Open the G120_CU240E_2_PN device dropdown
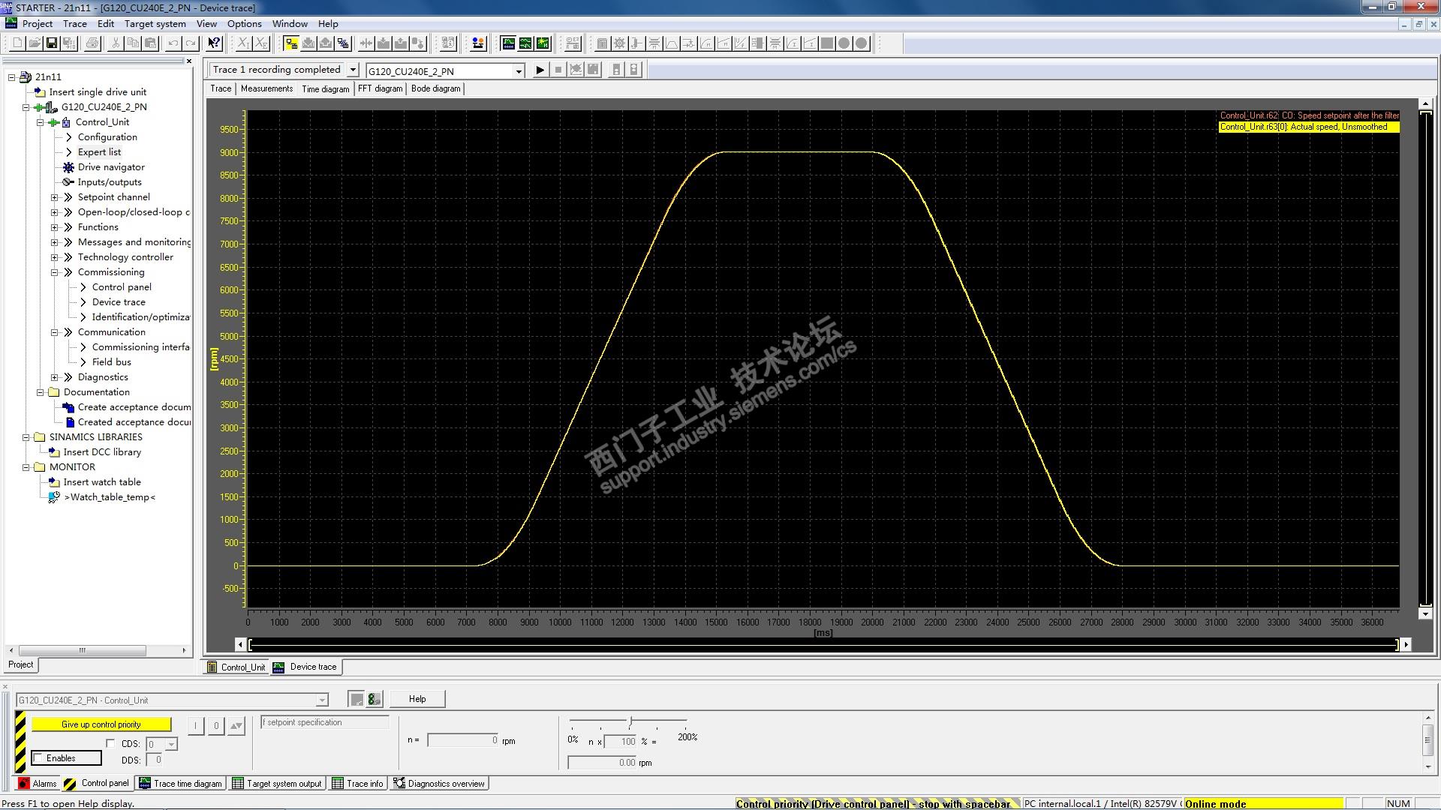1441x810 pixels. 519,71
